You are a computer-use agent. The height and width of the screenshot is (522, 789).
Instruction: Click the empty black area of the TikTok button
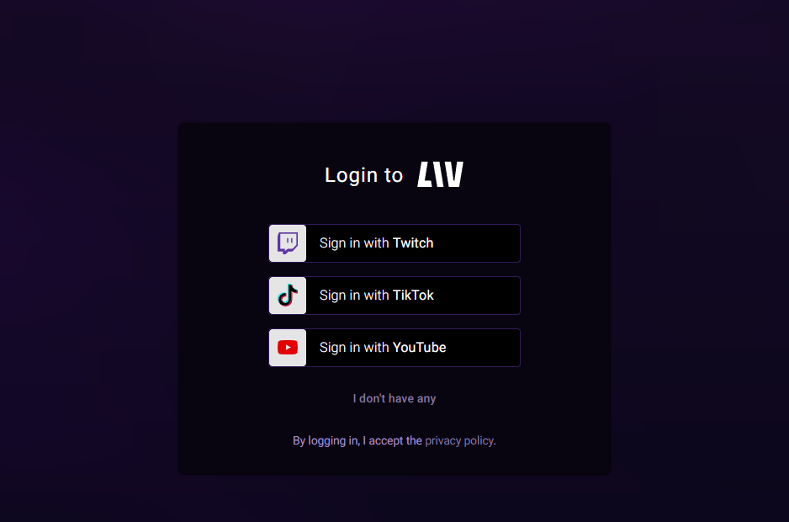click(x=478, y=296)
